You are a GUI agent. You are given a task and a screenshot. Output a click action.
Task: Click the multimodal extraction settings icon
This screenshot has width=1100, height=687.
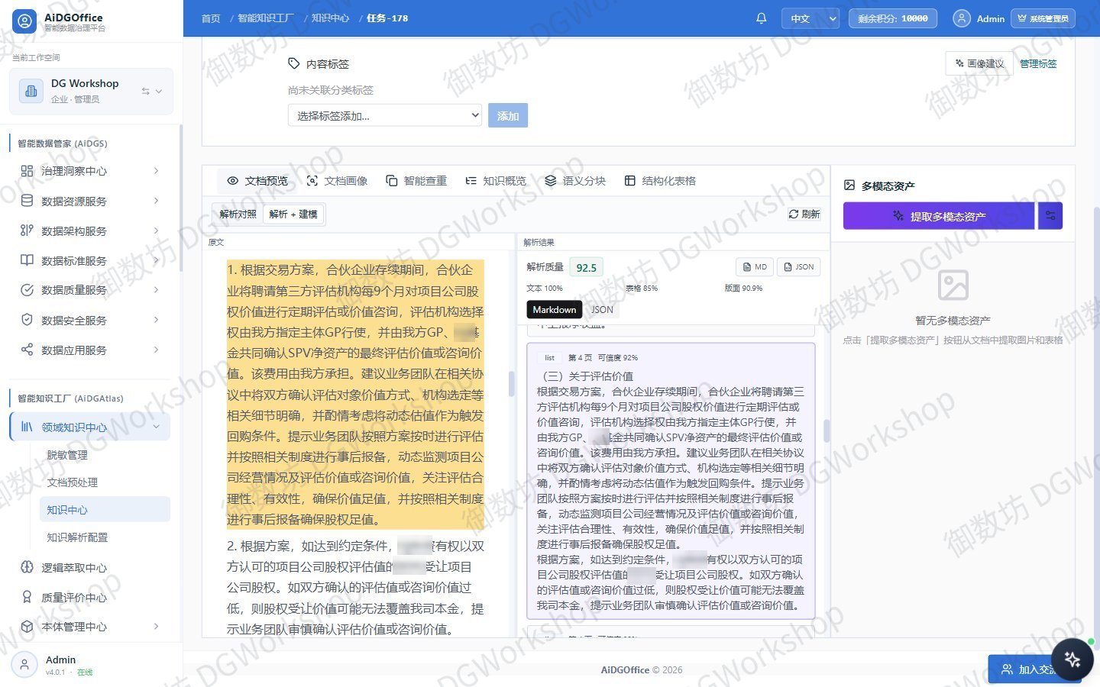[1050, 216]
